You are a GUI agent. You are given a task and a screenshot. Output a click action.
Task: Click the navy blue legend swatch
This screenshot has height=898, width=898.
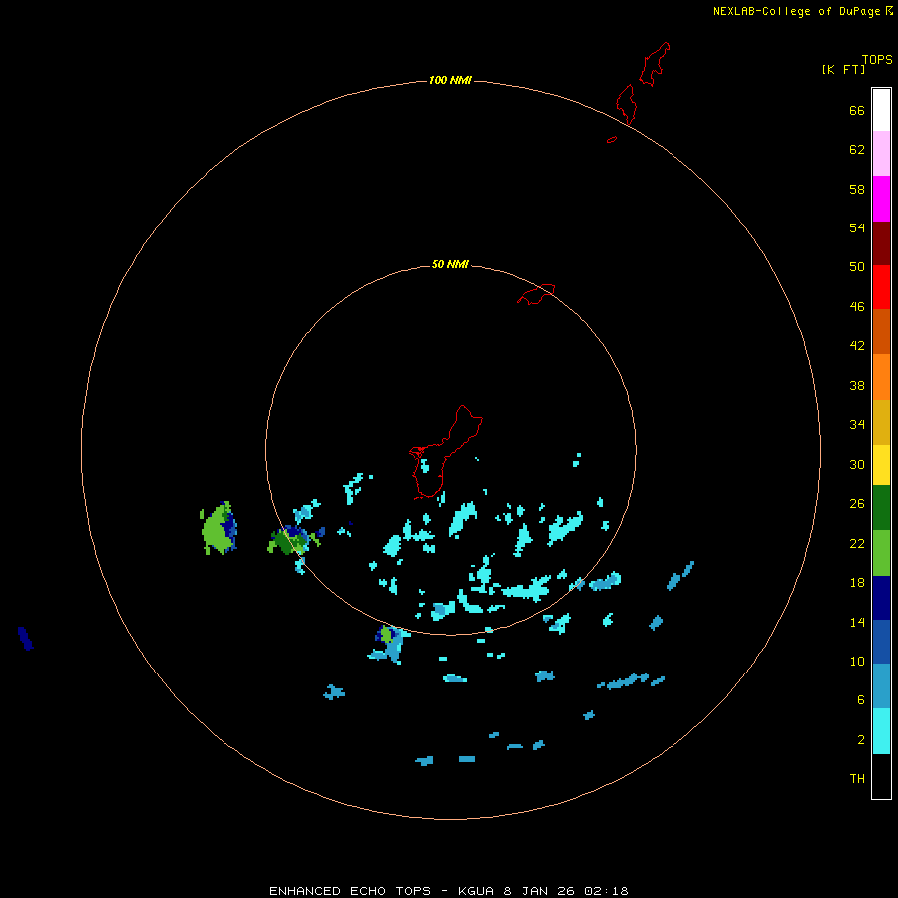tap(881, 598)
